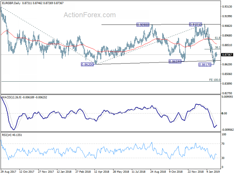Click the 0.88510 price axis value

point(227,45)
